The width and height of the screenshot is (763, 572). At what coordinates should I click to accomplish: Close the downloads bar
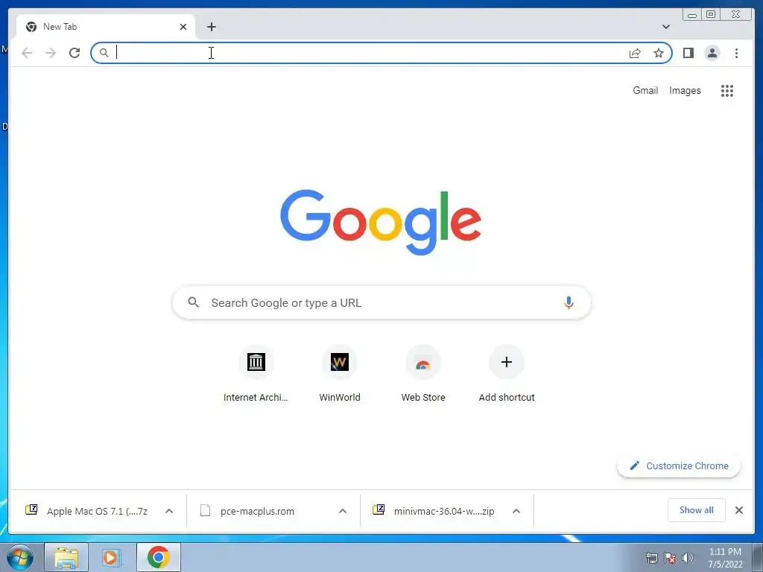(738, 510)
